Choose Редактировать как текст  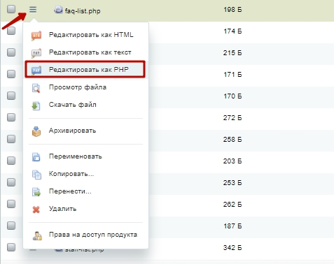[90, 52]
